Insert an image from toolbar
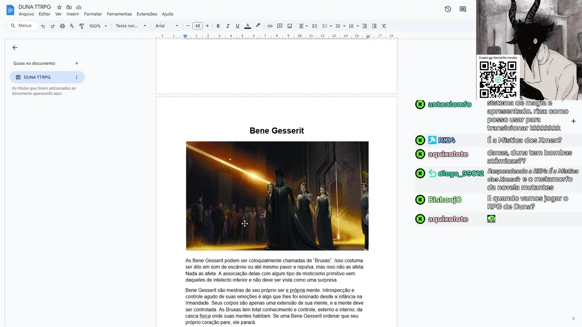 290,26
